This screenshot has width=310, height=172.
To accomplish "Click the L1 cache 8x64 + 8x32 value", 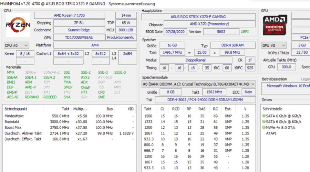I will click(69, 54).
